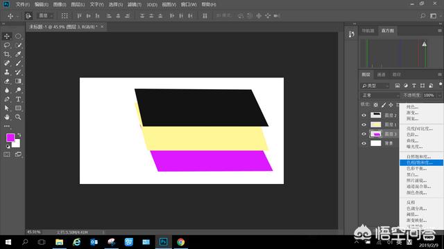Choose 色相/饱和度... from adjustment menu
Screen dimensions: 444x249
[x=422, y=163]
